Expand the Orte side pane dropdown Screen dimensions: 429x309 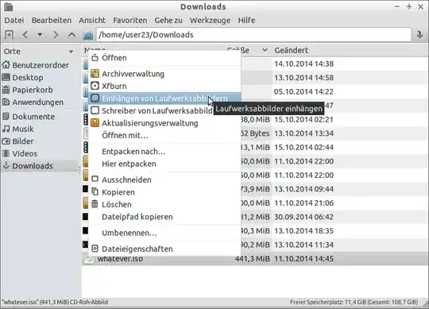pyautogui.click(x=71, y=52)
